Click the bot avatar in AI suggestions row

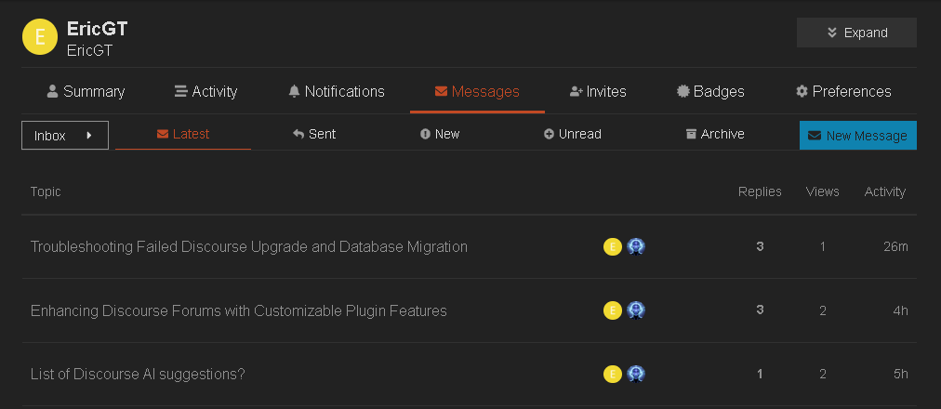point(636,375)
